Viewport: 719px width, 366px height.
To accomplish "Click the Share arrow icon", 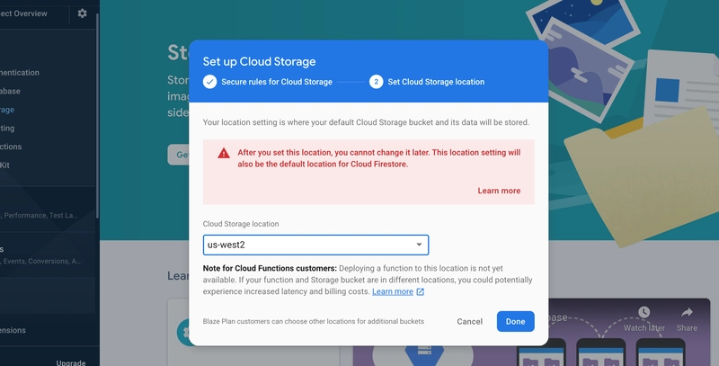I will (687, 312).
